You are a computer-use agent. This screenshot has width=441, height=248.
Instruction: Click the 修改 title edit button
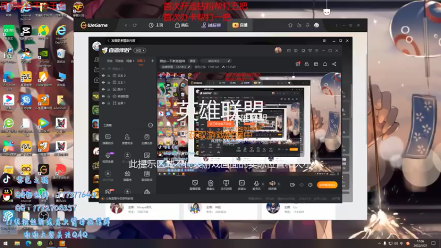coord(192,61)
